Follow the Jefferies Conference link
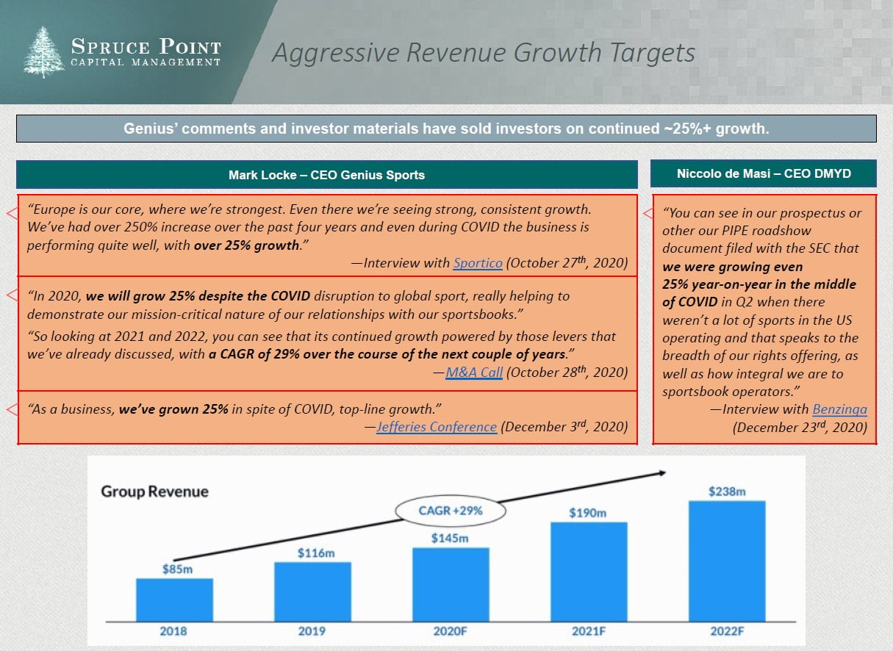This screenshot has width=893, height=651. (x=437, y=426)
